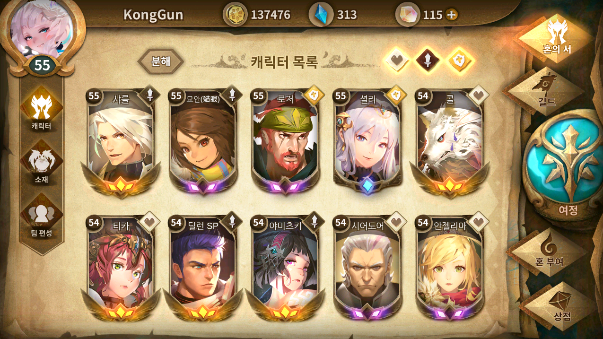603x339 pixels.
Task: Select character card 로저
Action: (285, 142)
